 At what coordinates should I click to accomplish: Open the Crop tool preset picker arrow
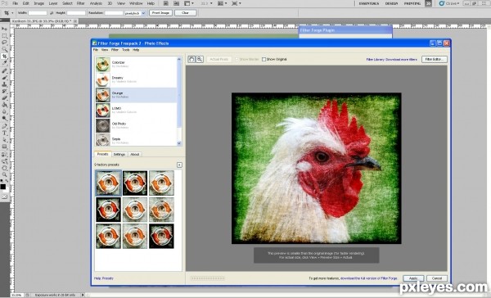12,13
